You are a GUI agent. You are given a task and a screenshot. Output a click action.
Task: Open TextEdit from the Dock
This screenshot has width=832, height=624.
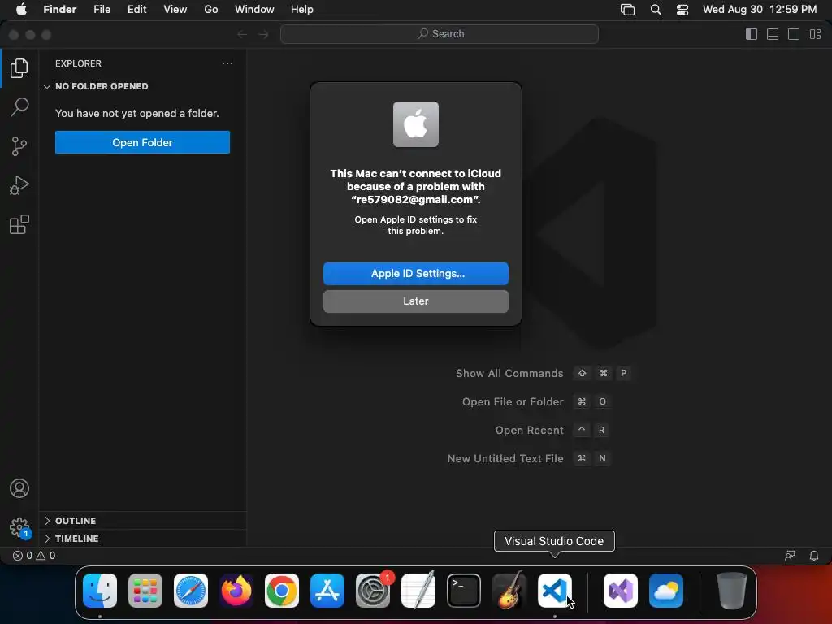(418, 591)
